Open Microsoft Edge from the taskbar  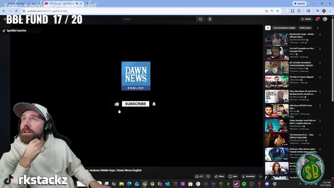[129, 184]
